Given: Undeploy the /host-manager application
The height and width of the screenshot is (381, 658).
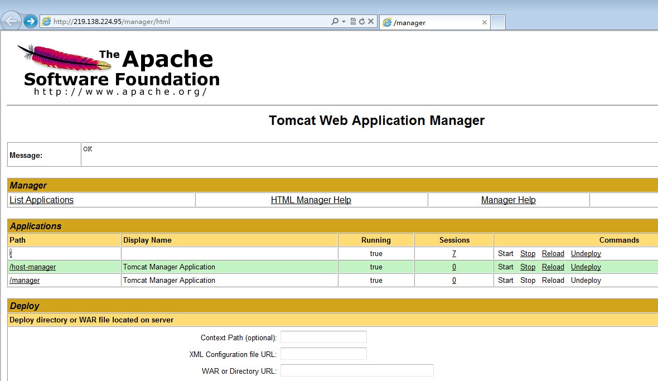Looking at the screenshot, I should coord(586,267).
